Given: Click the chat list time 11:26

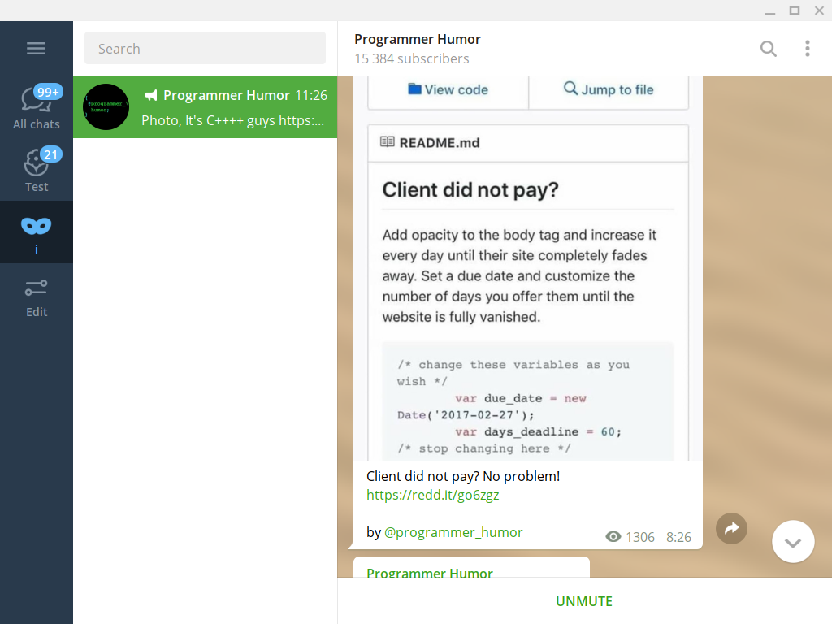Looking at the screenshot, I should click(311, 96).
